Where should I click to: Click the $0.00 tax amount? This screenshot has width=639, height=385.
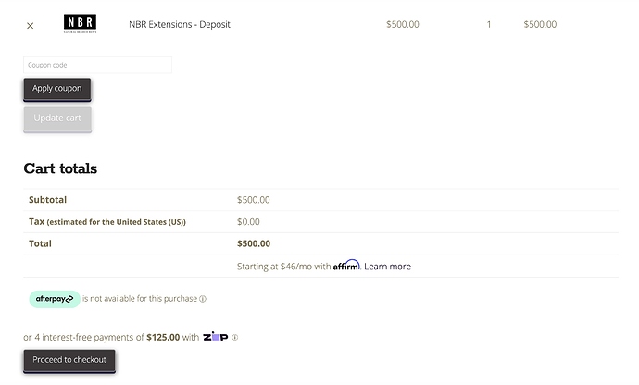[x=248, y=222]
